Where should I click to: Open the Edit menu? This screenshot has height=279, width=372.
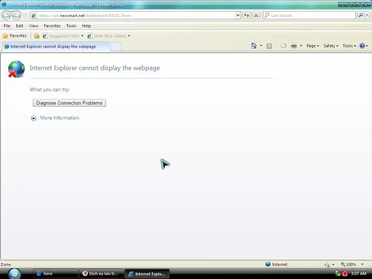pos(20,26)
